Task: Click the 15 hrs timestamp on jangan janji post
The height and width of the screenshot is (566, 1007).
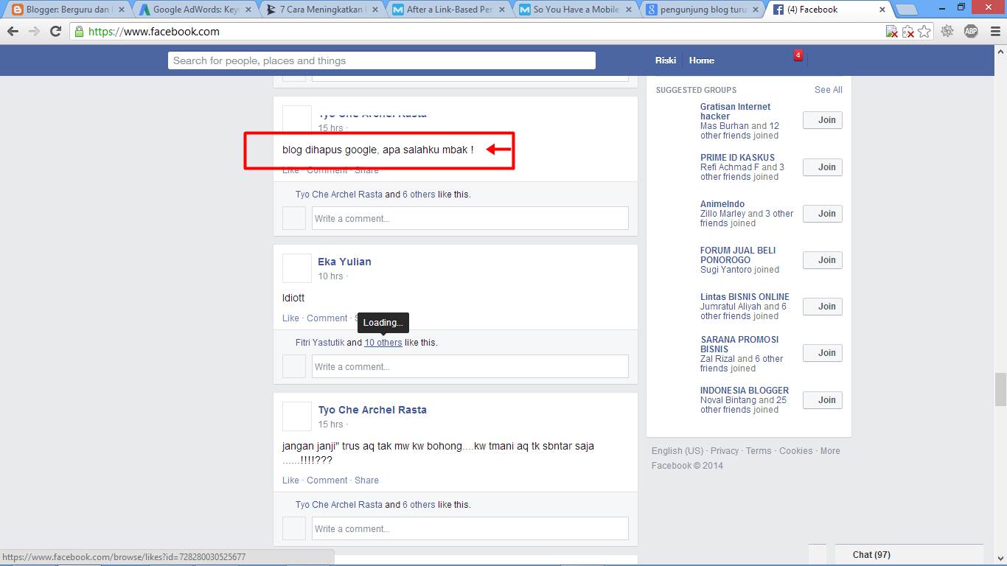Action: click(x=330, y=424)
